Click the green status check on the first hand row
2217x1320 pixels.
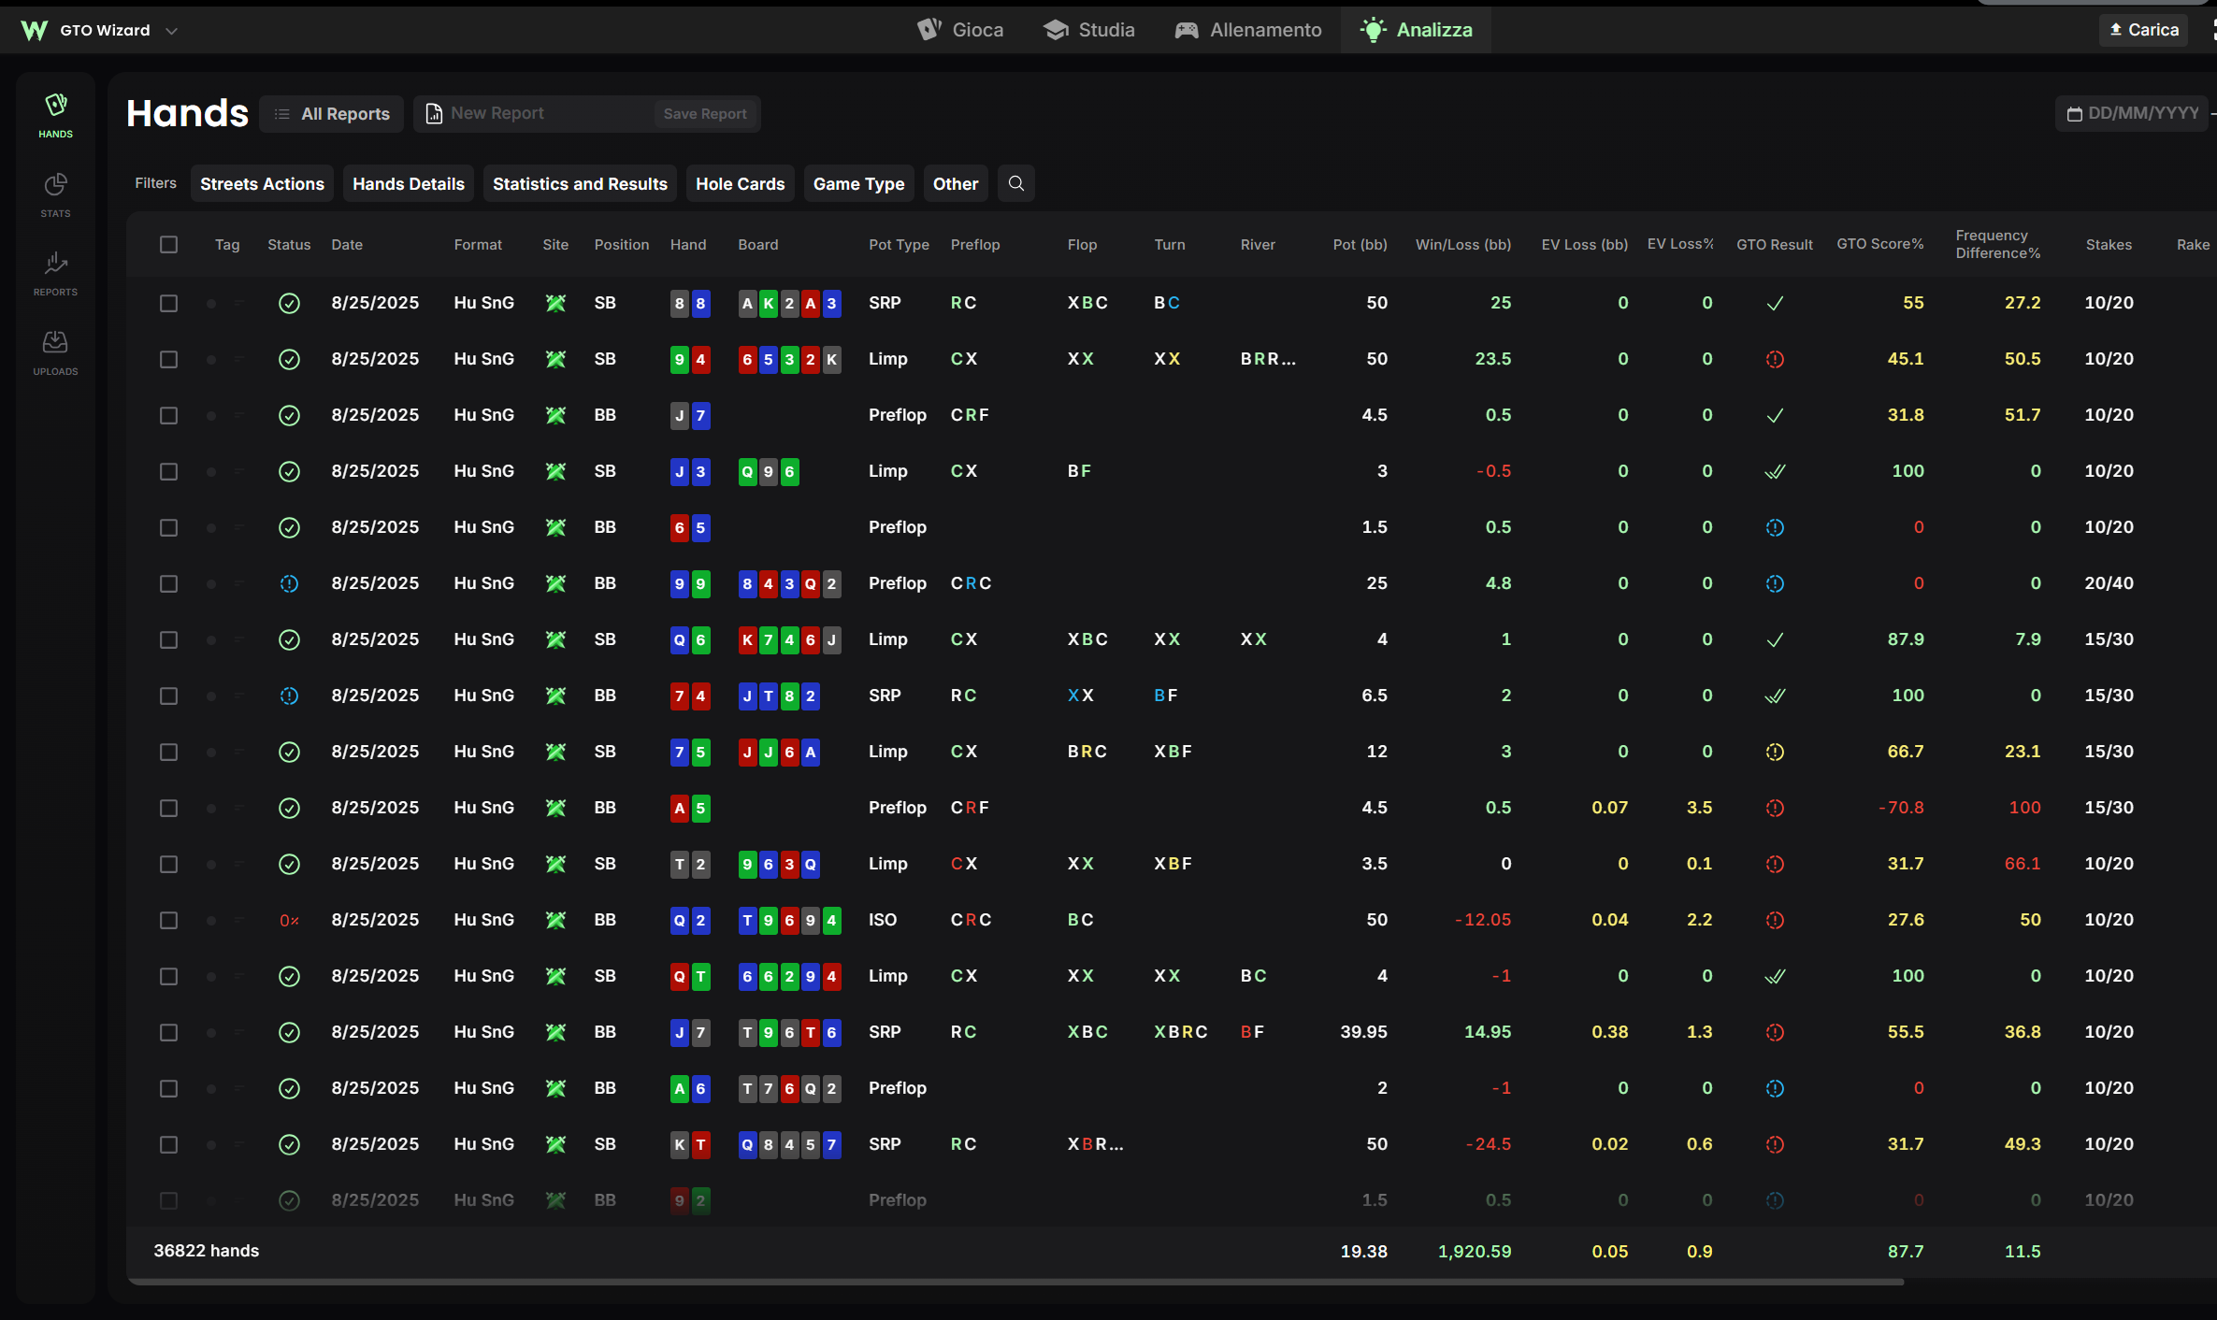coord(289,303)
